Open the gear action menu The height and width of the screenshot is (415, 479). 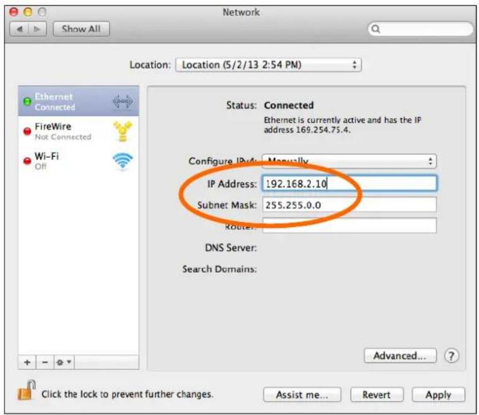[64, 362]
